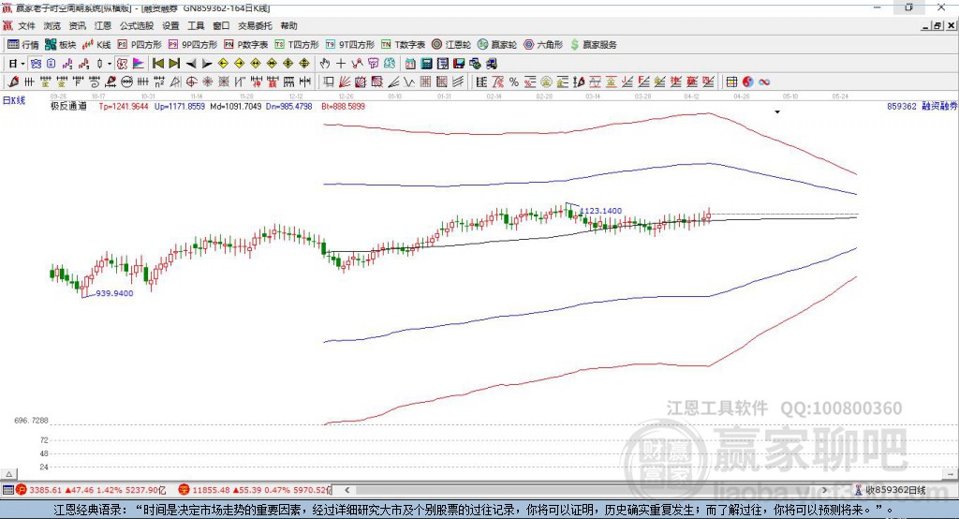Open the 文件 menu

[x=26, y=25]
